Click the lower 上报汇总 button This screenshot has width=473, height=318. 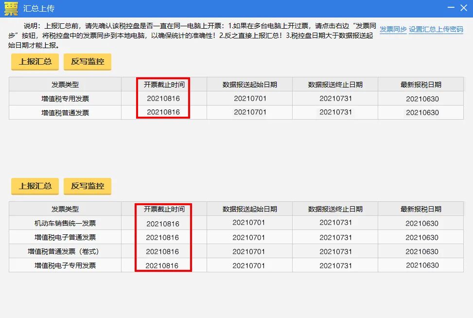pyautogui.click(x=34, y=186)
